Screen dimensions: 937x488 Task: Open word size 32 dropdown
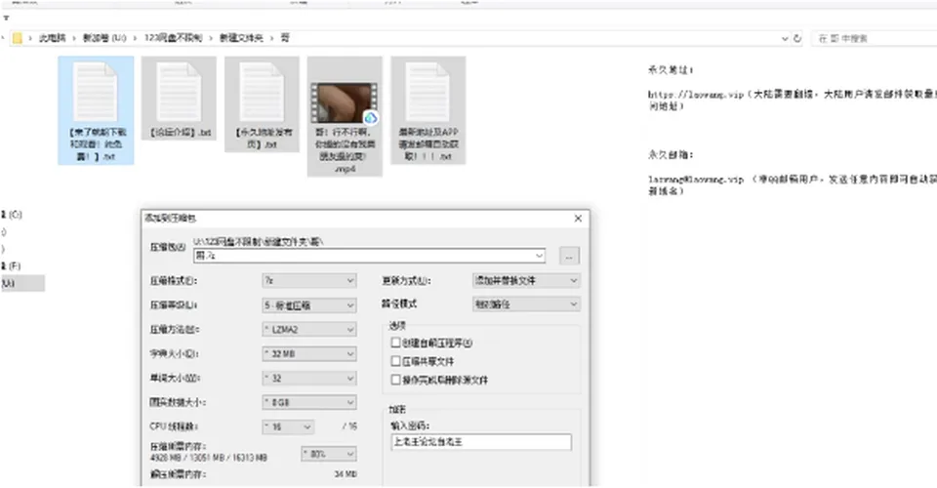click(x=309, y=378)
